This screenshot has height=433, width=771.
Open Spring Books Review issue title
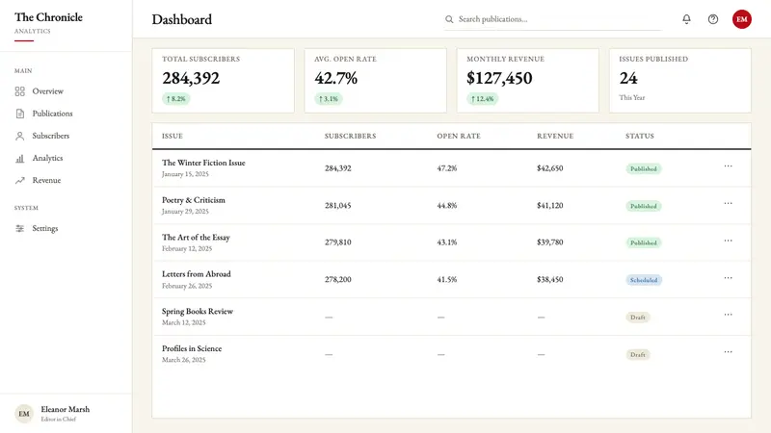[x=198, y=311]
